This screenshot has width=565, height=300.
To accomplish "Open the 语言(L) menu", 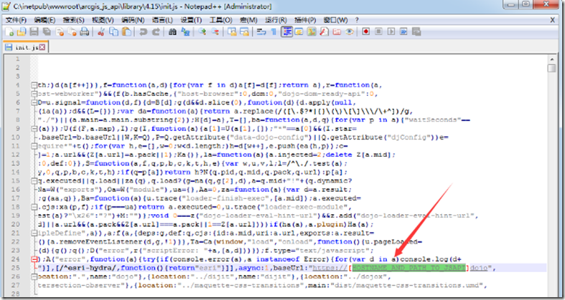I will pyautogui.click(x=162, y=20).
